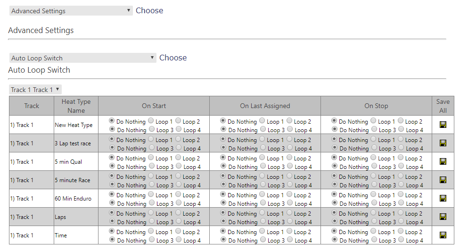Pick Loop 3 On Start for 60 Min Enduro
Screen dimensions: 460x252
[151, 202]
